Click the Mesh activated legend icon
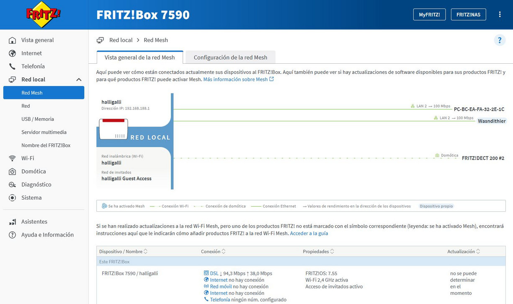513x304 pixels. pyautogui.click(x=104, y=206)
